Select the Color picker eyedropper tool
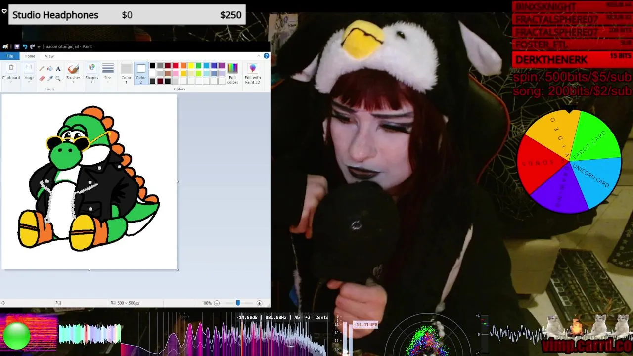Viewport: 633px width, 356px height. point(50,78)
